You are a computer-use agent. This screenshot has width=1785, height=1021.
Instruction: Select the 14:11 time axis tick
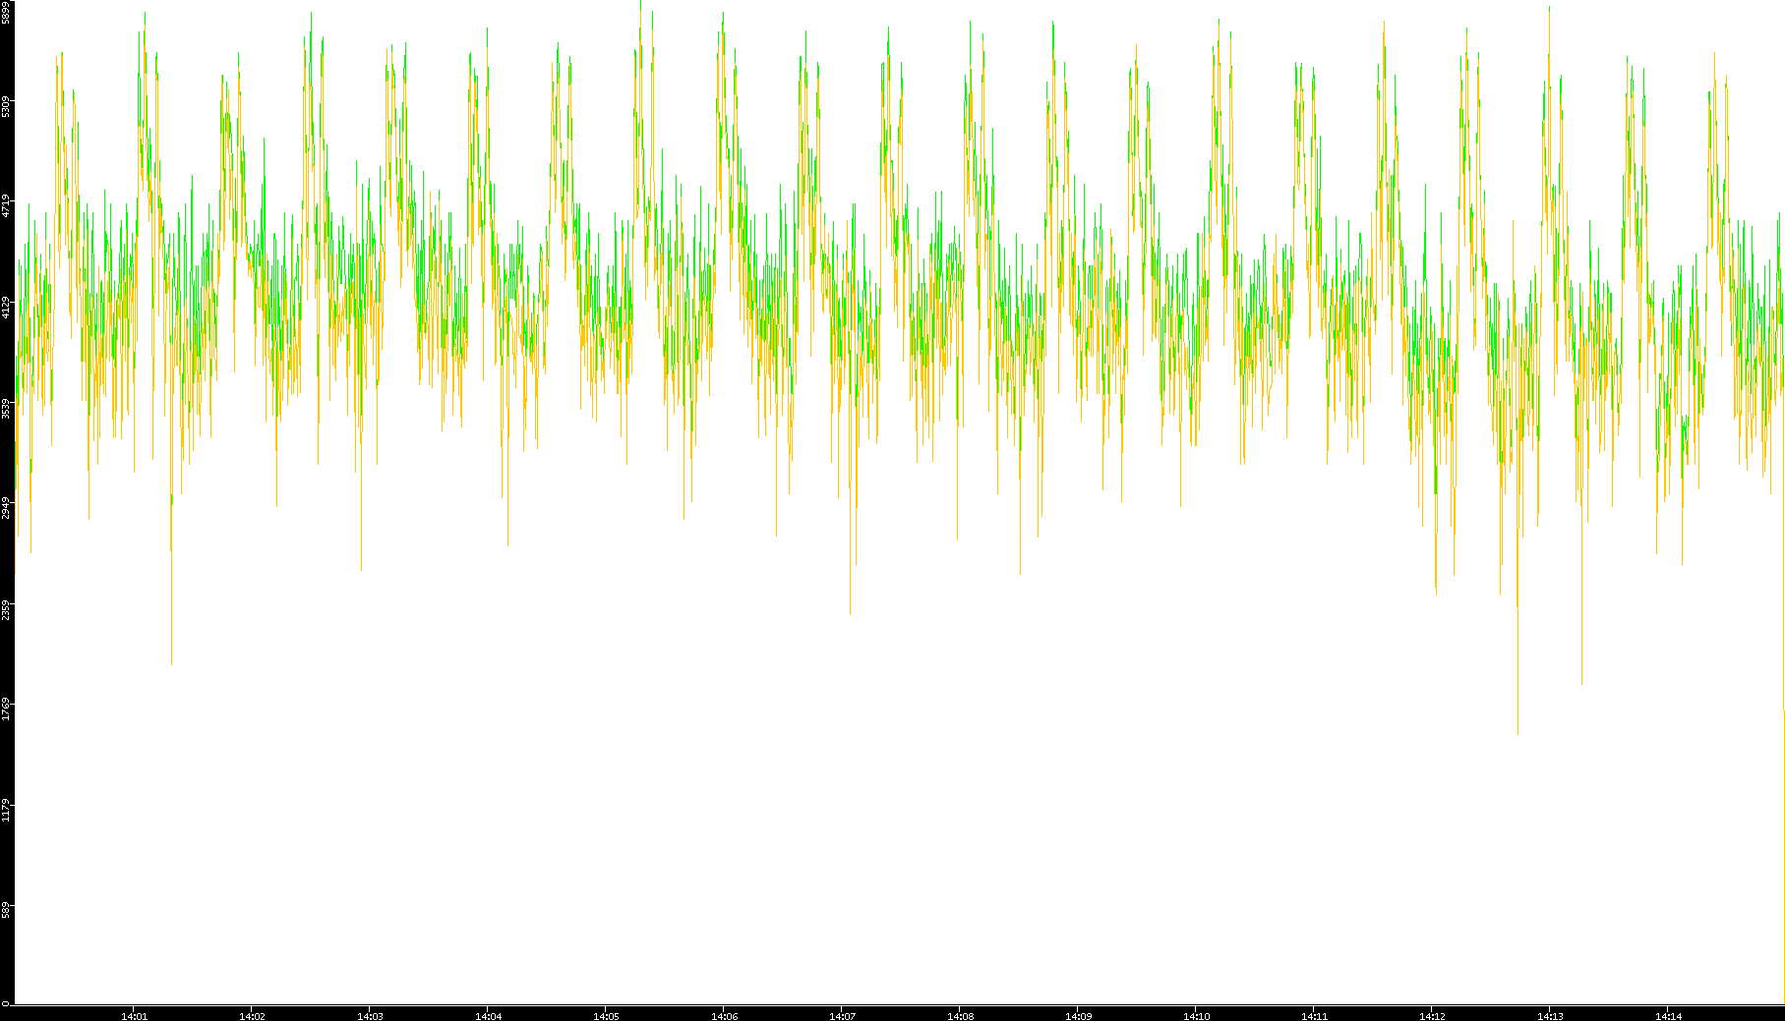pos(1314,1016)
